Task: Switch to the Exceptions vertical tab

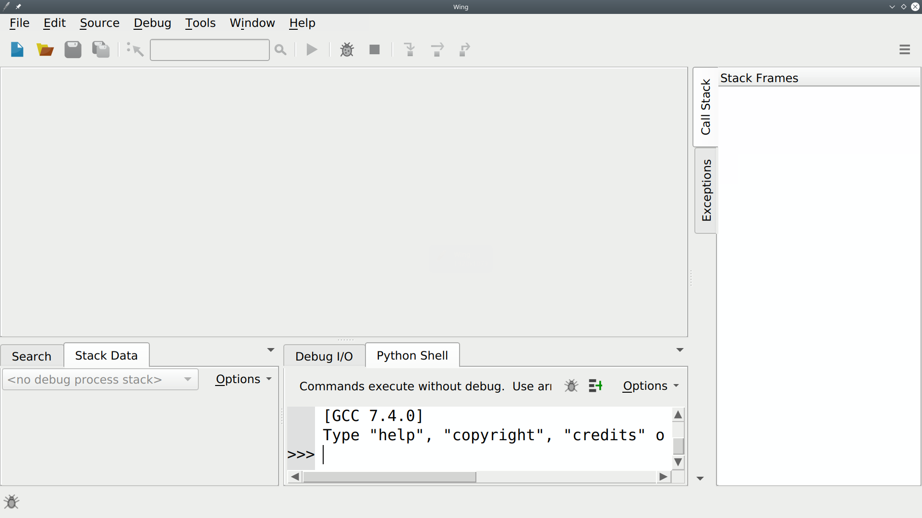Action: point(706,190)
